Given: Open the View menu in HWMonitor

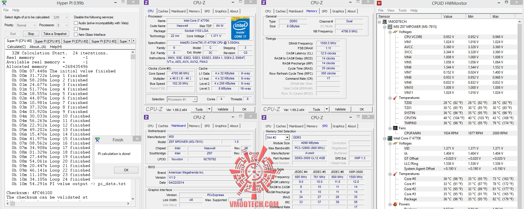Looking at the screenshot, I should pos(391,10).
